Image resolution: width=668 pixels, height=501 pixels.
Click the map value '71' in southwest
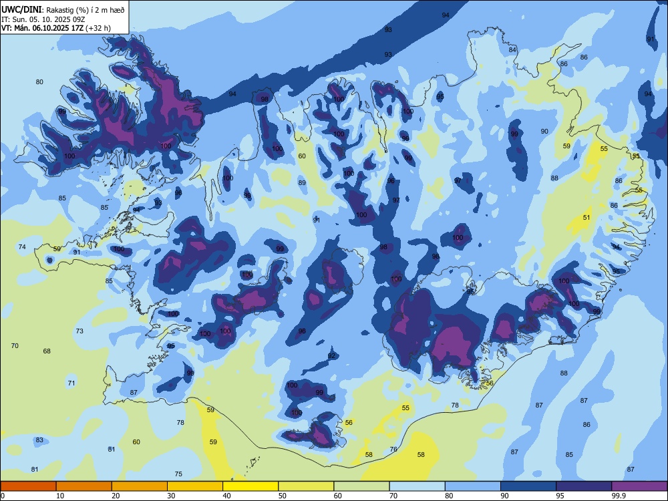point(71,383)
